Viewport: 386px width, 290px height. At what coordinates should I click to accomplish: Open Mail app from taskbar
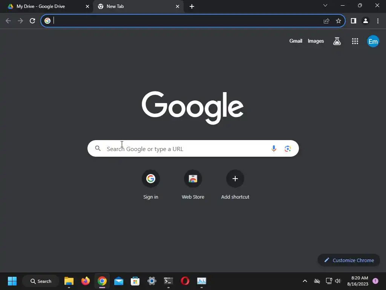(x=119, y=281)
